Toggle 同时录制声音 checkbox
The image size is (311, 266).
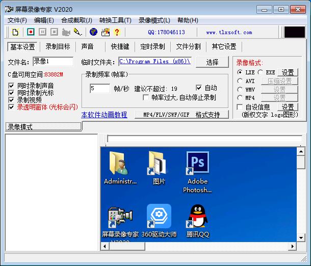[11, 86]
